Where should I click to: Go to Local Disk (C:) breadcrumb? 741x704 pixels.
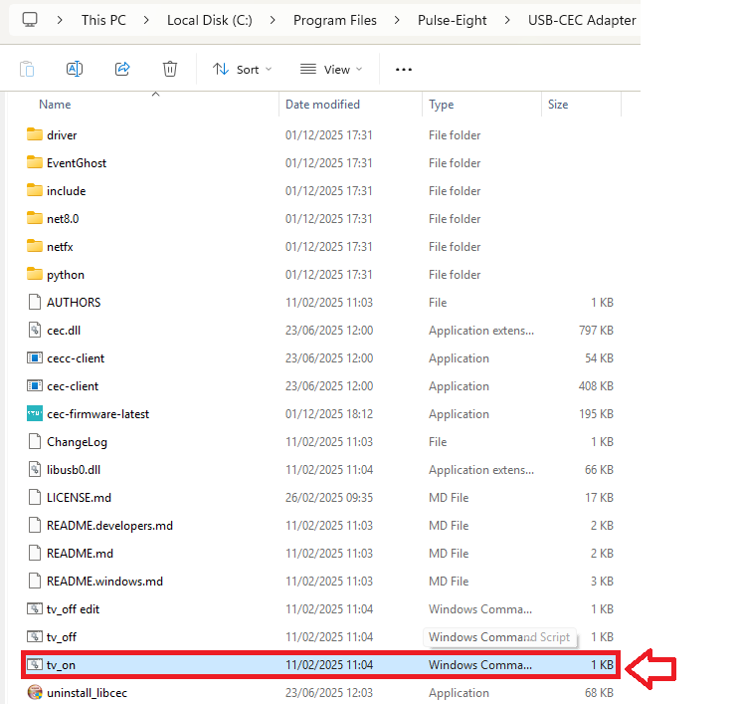(209, 20)
